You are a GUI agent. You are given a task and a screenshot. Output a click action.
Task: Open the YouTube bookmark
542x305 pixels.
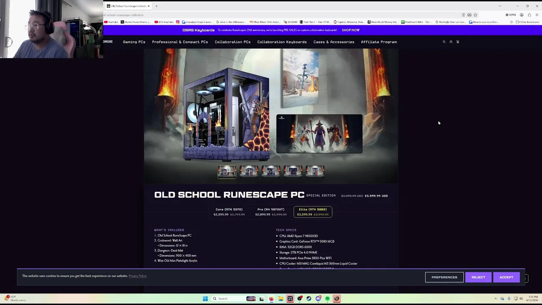pyautogui.click(x=111, y=22)
